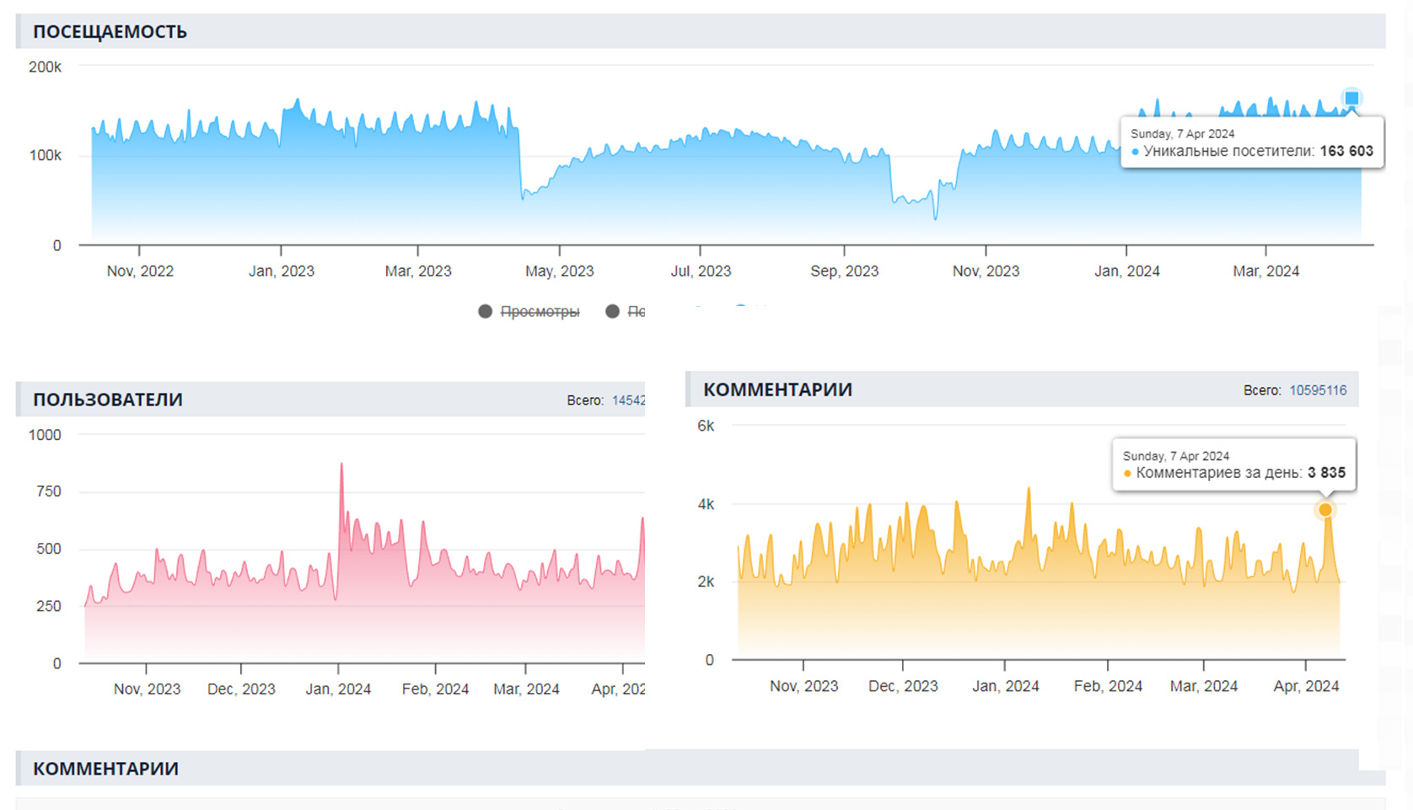
Task: Open the total comments count 10595116
Action: (x=1318, y=390)
